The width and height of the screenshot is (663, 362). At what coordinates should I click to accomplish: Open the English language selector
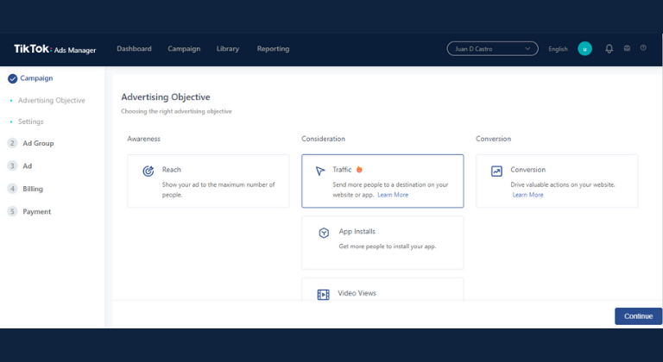[x=558, y=49]
